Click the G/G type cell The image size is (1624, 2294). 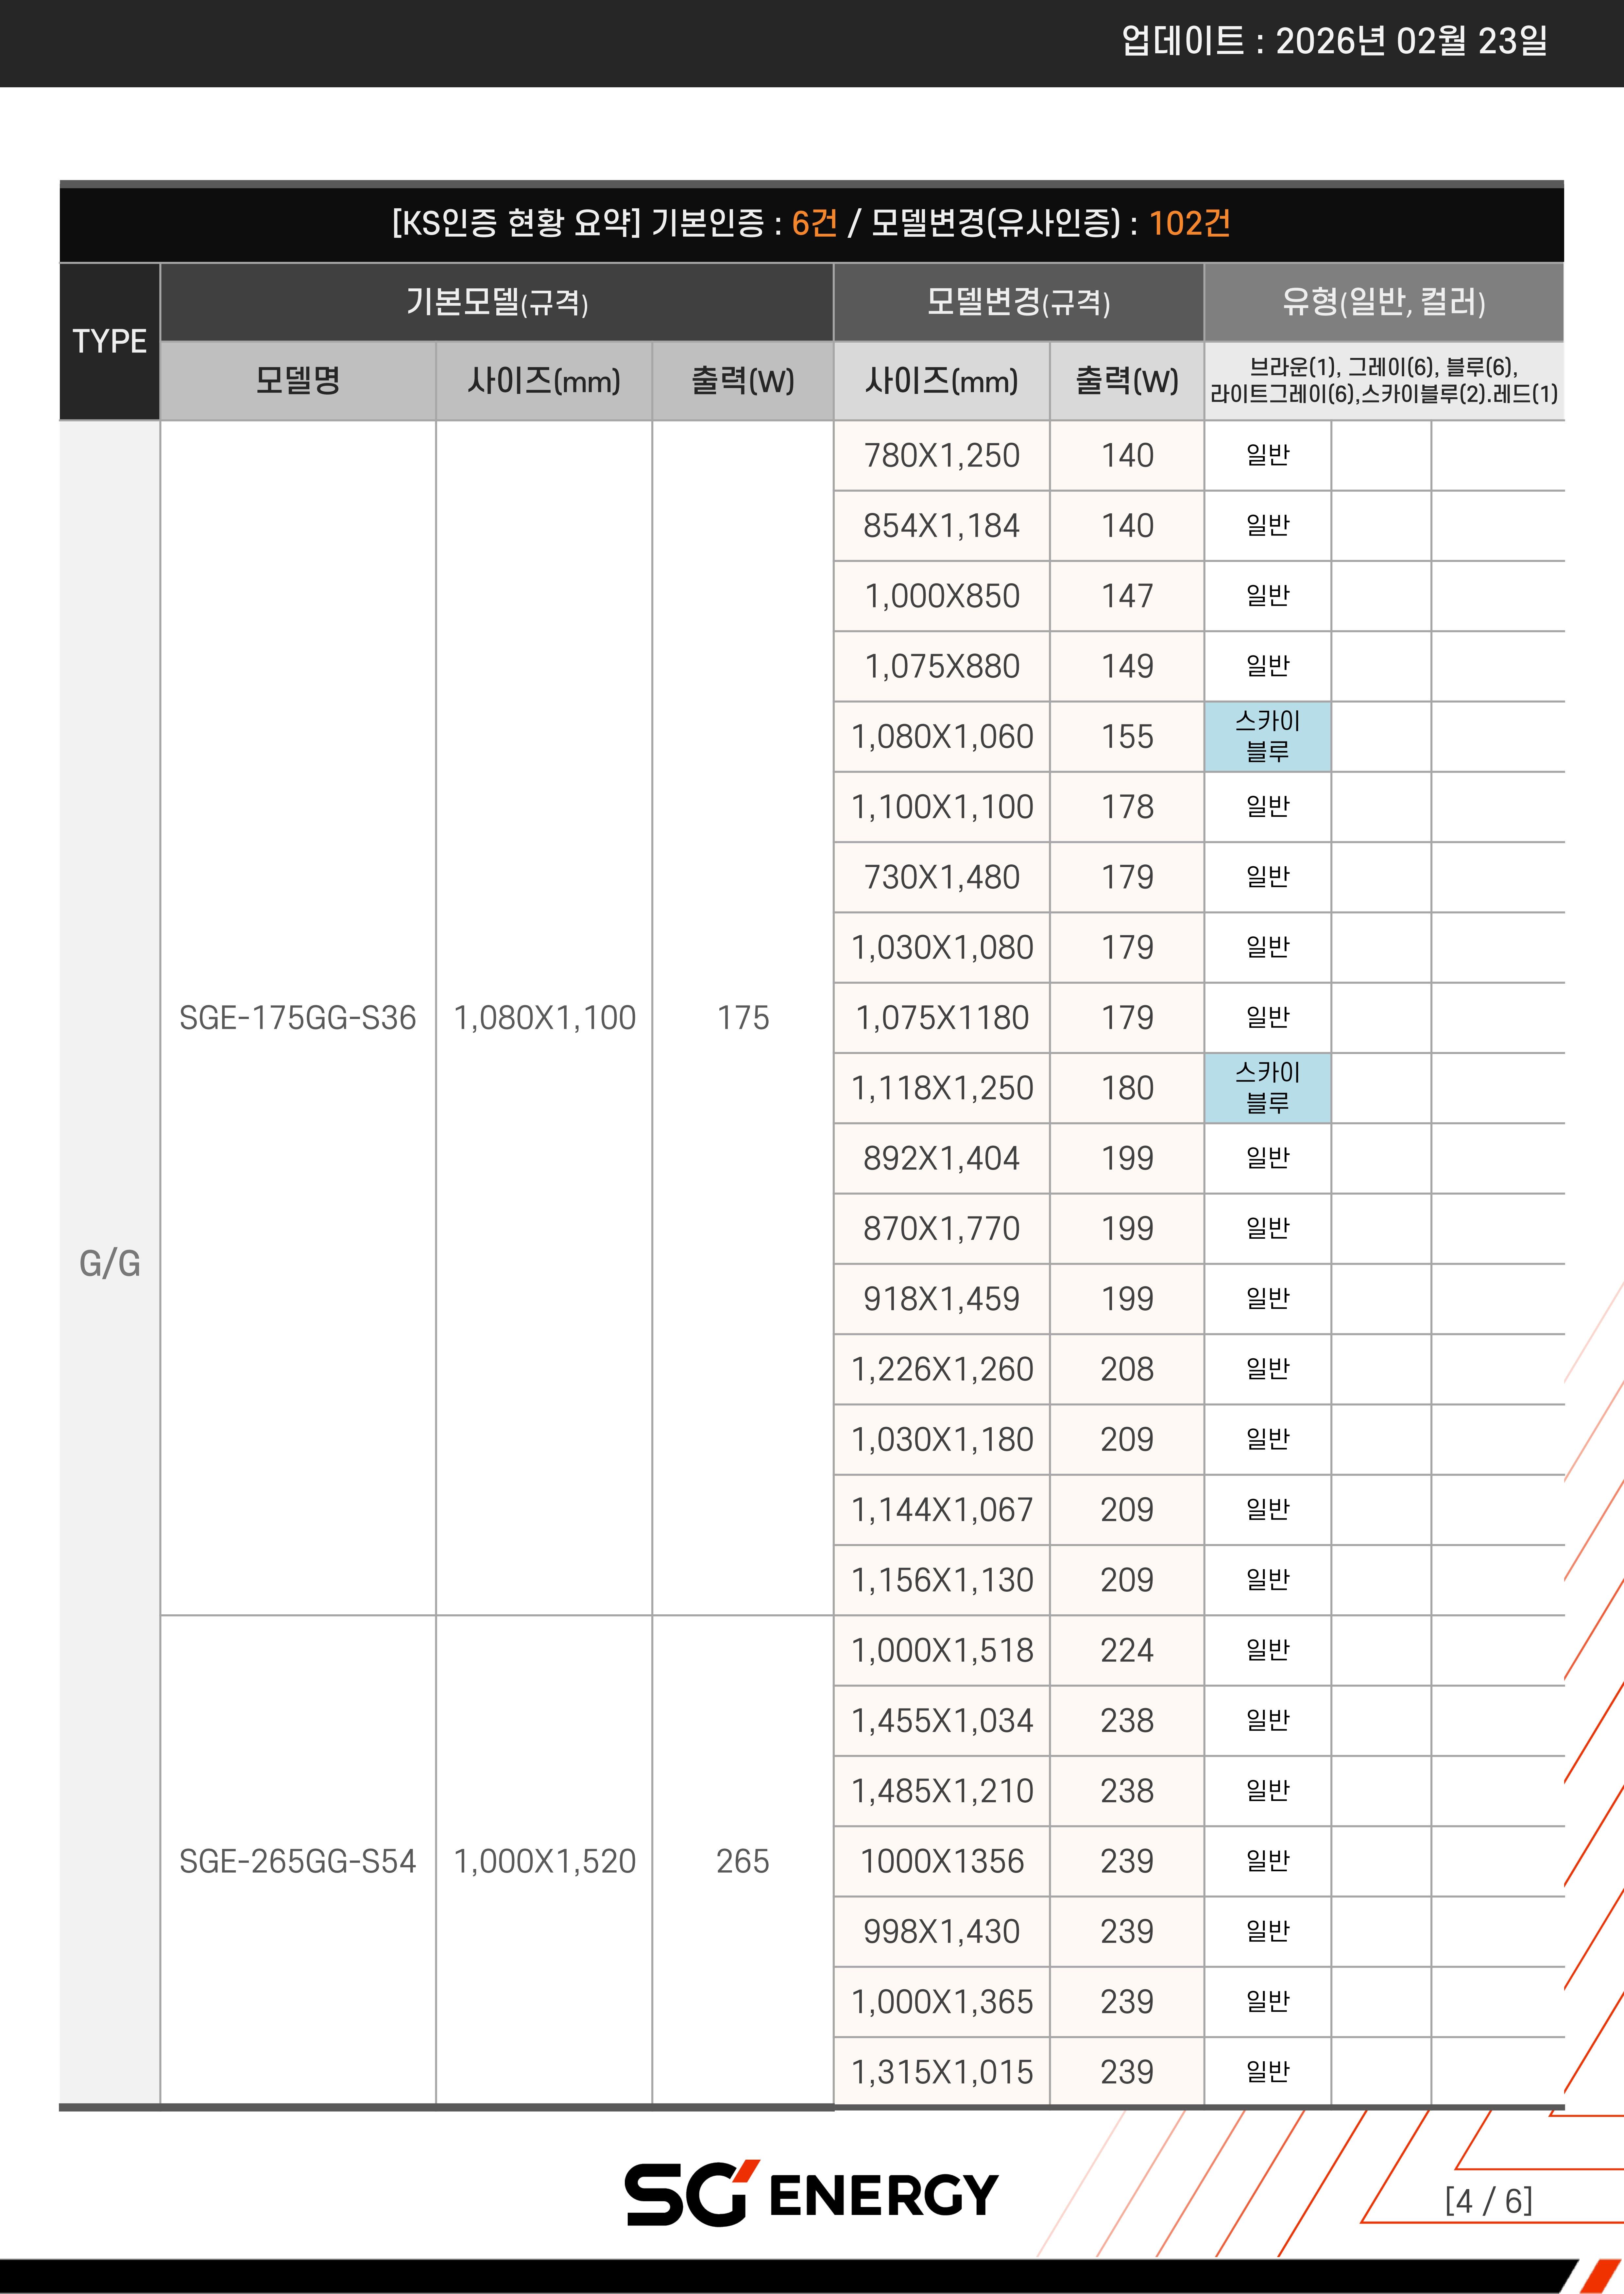coord(109,1263)
